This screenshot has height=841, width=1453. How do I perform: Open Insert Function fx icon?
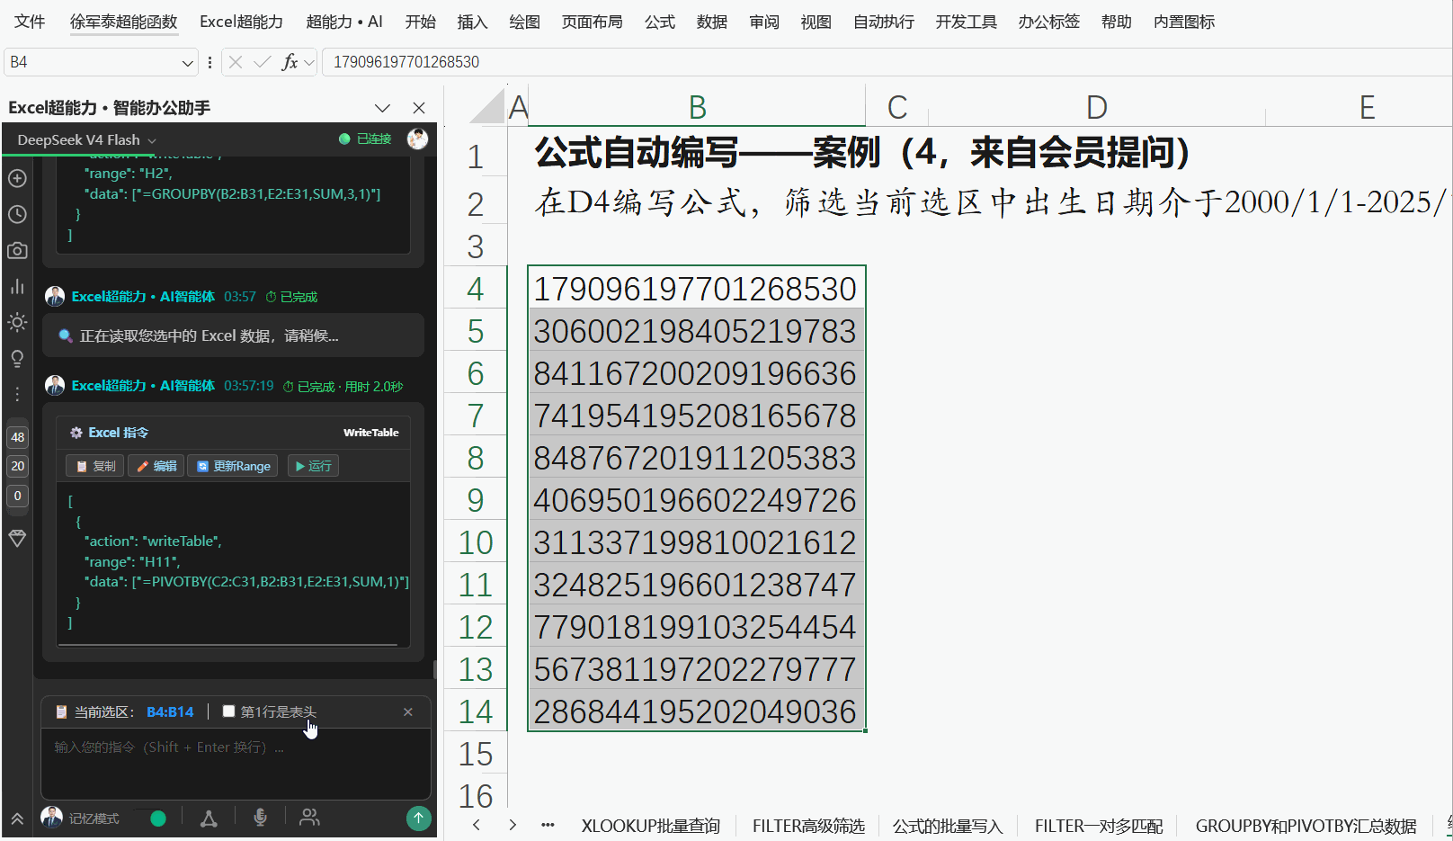(x=290, y=62)
